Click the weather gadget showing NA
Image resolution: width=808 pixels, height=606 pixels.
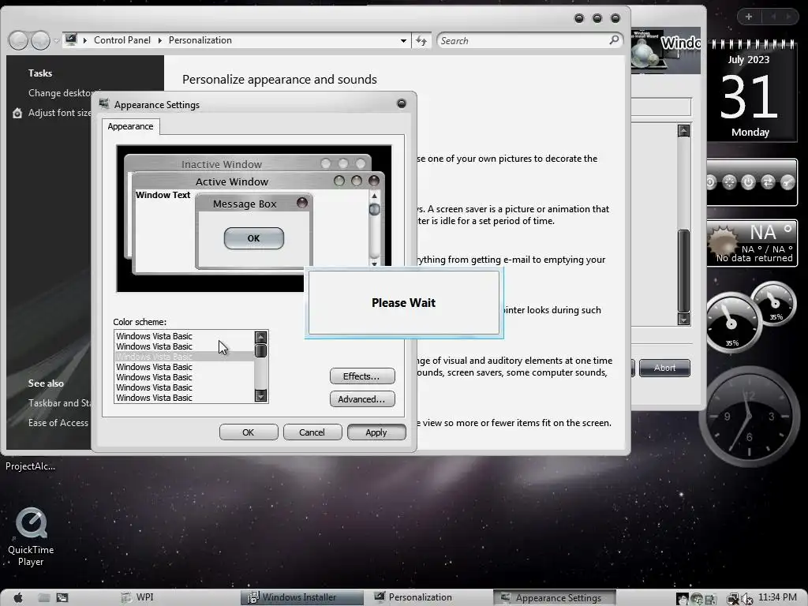(752, 243)
